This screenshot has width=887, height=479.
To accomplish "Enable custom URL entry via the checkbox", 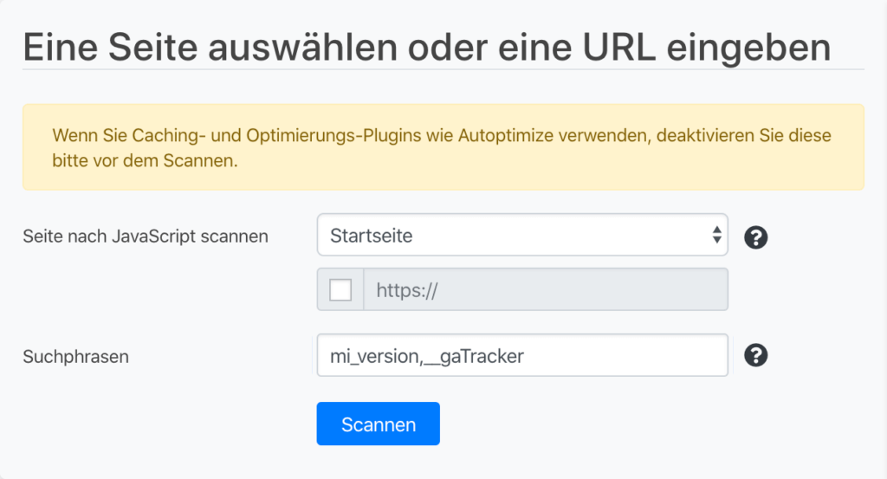I will click(340, 290).
